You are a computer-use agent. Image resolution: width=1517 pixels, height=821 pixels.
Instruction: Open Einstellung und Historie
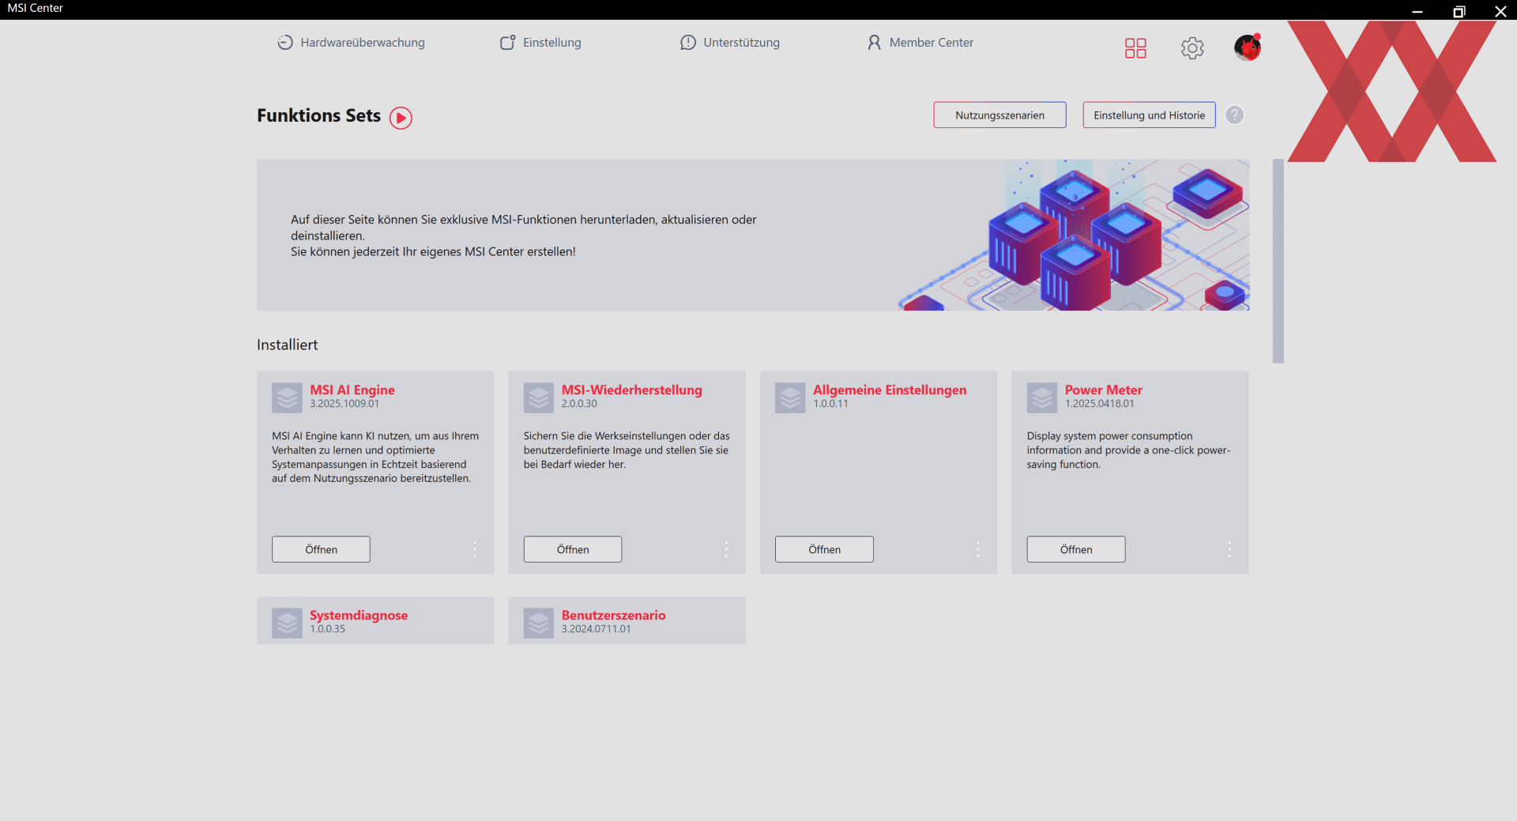click(x=1149, y=115)
